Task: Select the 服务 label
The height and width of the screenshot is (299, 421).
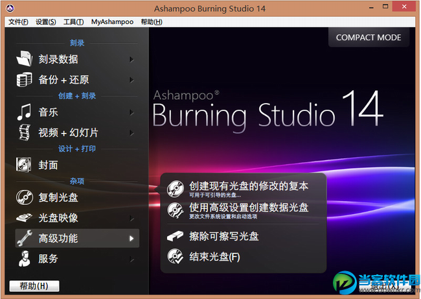Action: click(x=49, y=259)
